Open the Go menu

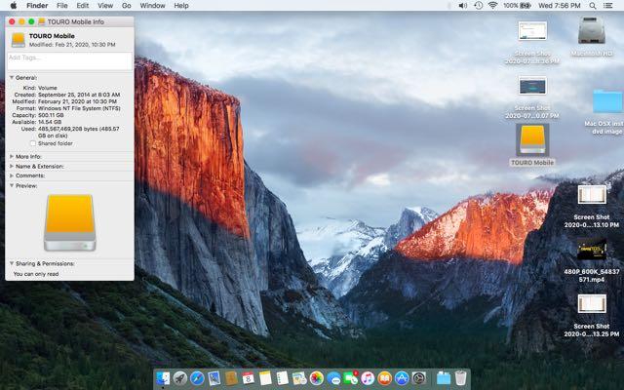(x=126, y=6)
